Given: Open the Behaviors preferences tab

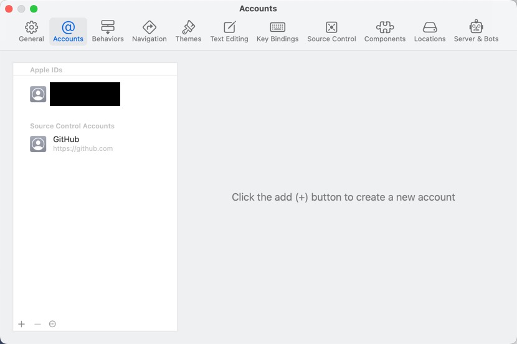Looking at the screenshot, I should click(x=108, y=32).
